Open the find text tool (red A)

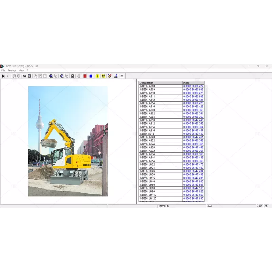point(51,76)
